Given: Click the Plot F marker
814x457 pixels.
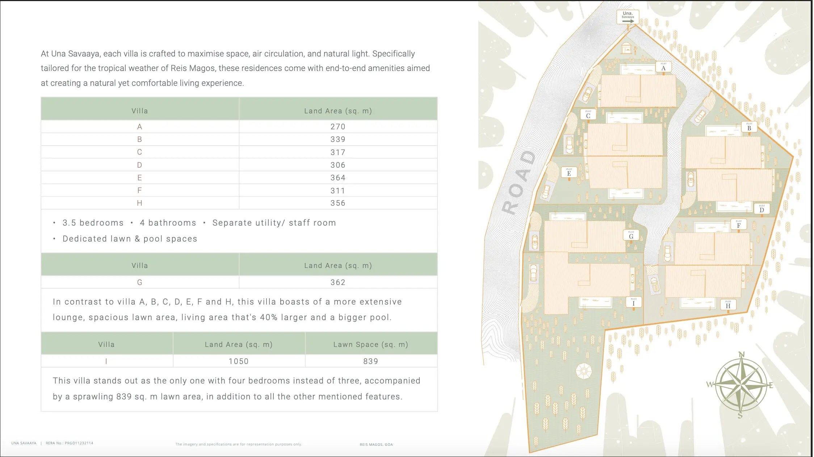Looking at the screenshot, I should [739, 225].
